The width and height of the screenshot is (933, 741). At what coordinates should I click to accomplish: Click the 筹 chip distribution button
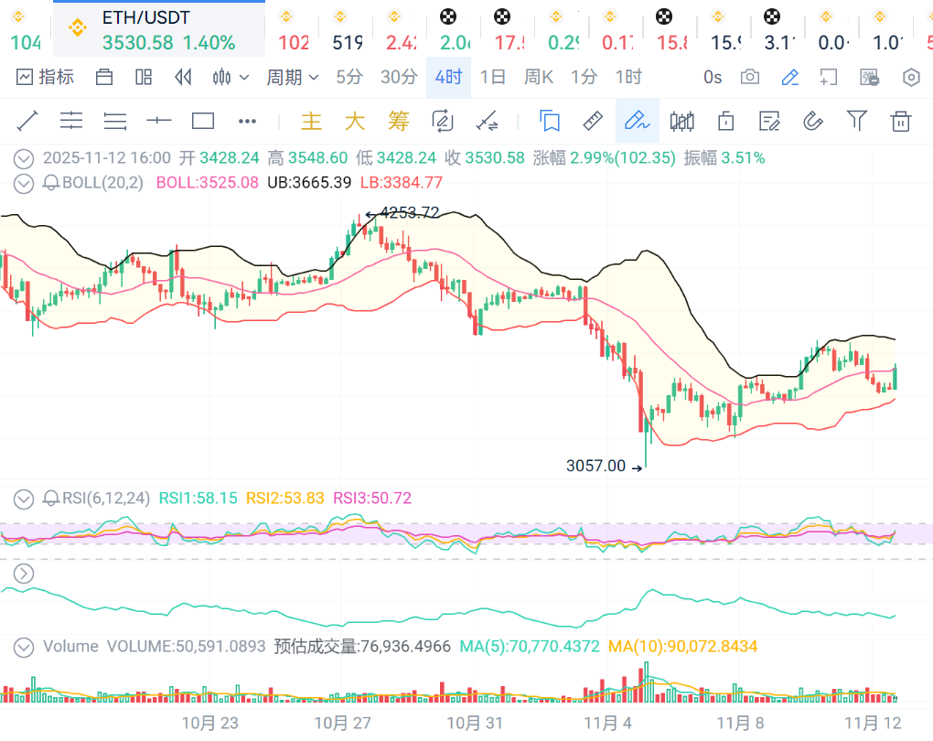398,121
